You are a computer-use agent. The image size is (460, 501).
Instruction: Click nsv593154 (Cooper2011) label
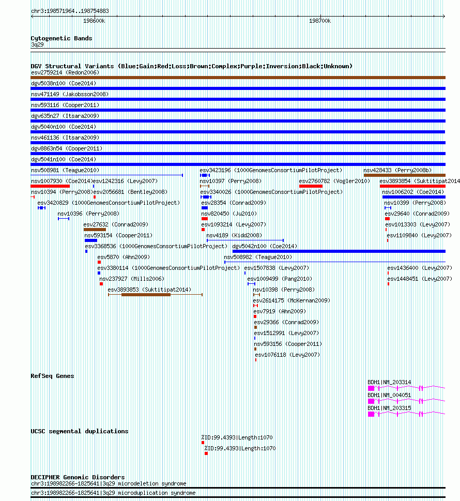coord(118,235)
